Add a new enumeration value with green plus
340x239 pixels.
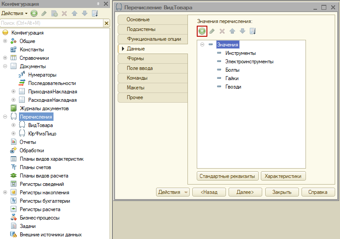click(202, 31)
